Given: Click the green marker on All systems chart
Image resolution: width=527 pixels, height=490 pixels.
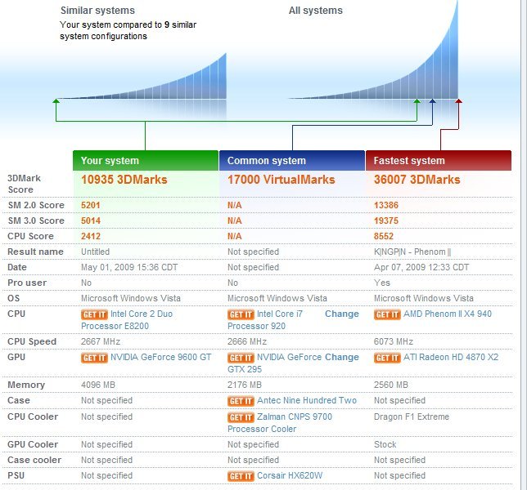Looking at the screenshot, I should pyautogui.click(x=417, y=101).
